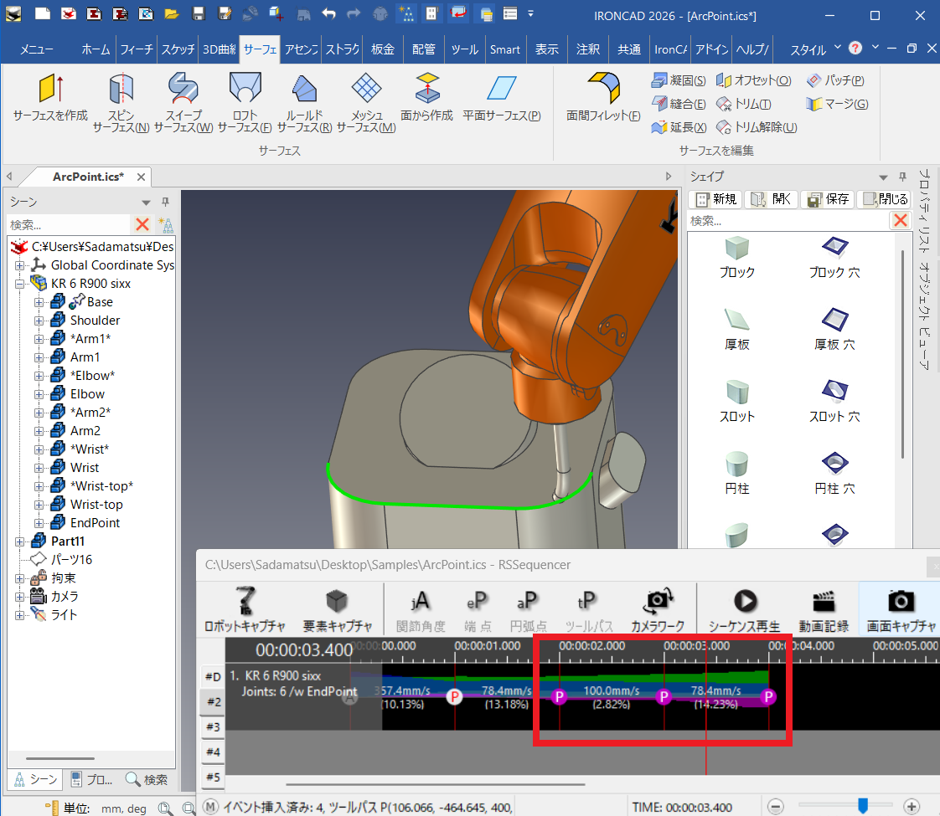Click the undo arrow in quick access toolbar
The height and width of the screenshot is (816, 940).
click(x=328, y=13)
